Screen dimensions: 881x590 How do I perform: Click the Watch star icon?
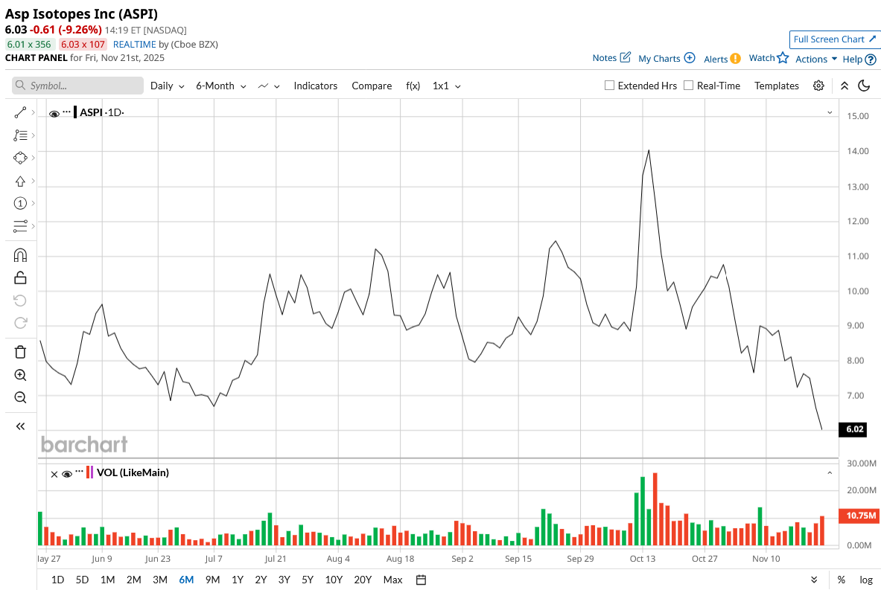click(x=783, y=57)
